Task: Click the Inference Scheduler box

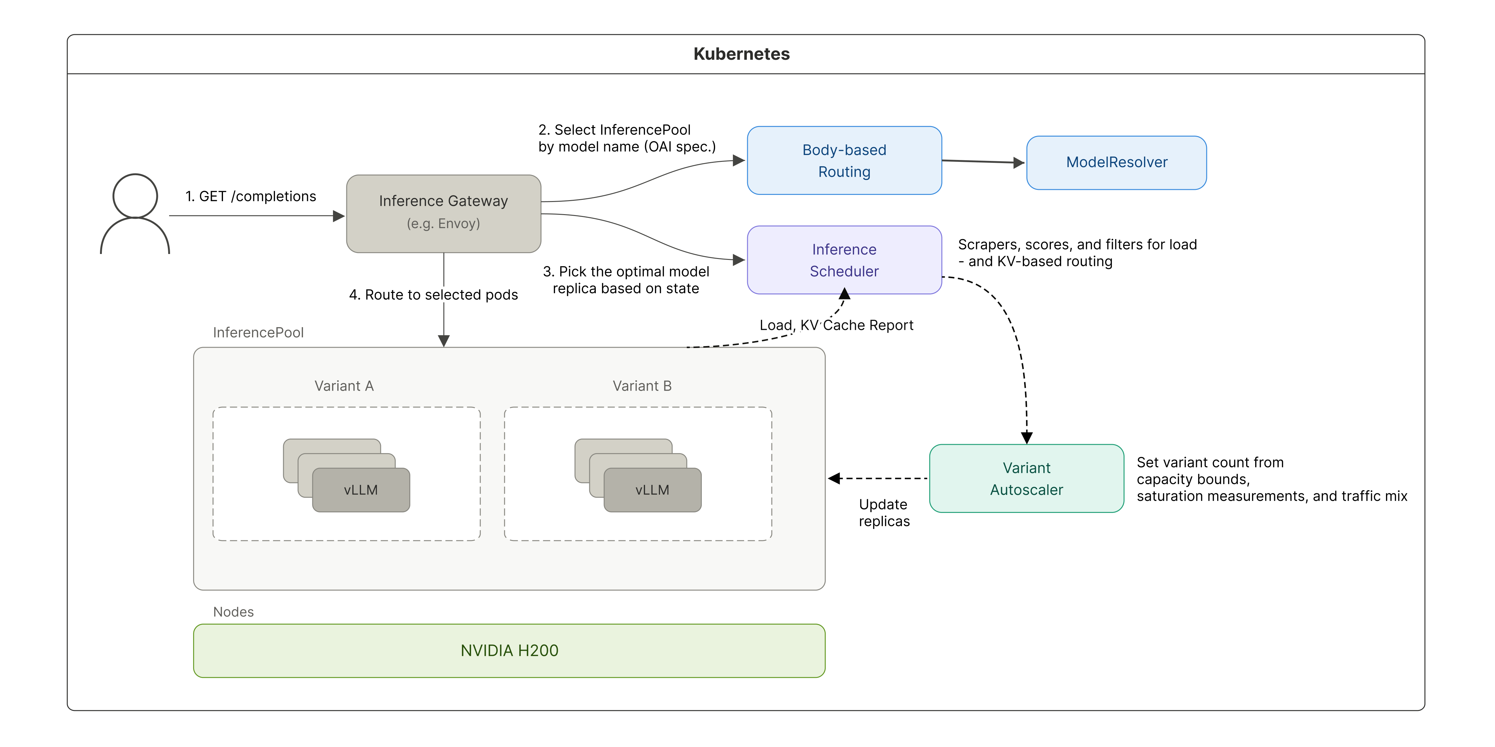Action: pos(844,260)
